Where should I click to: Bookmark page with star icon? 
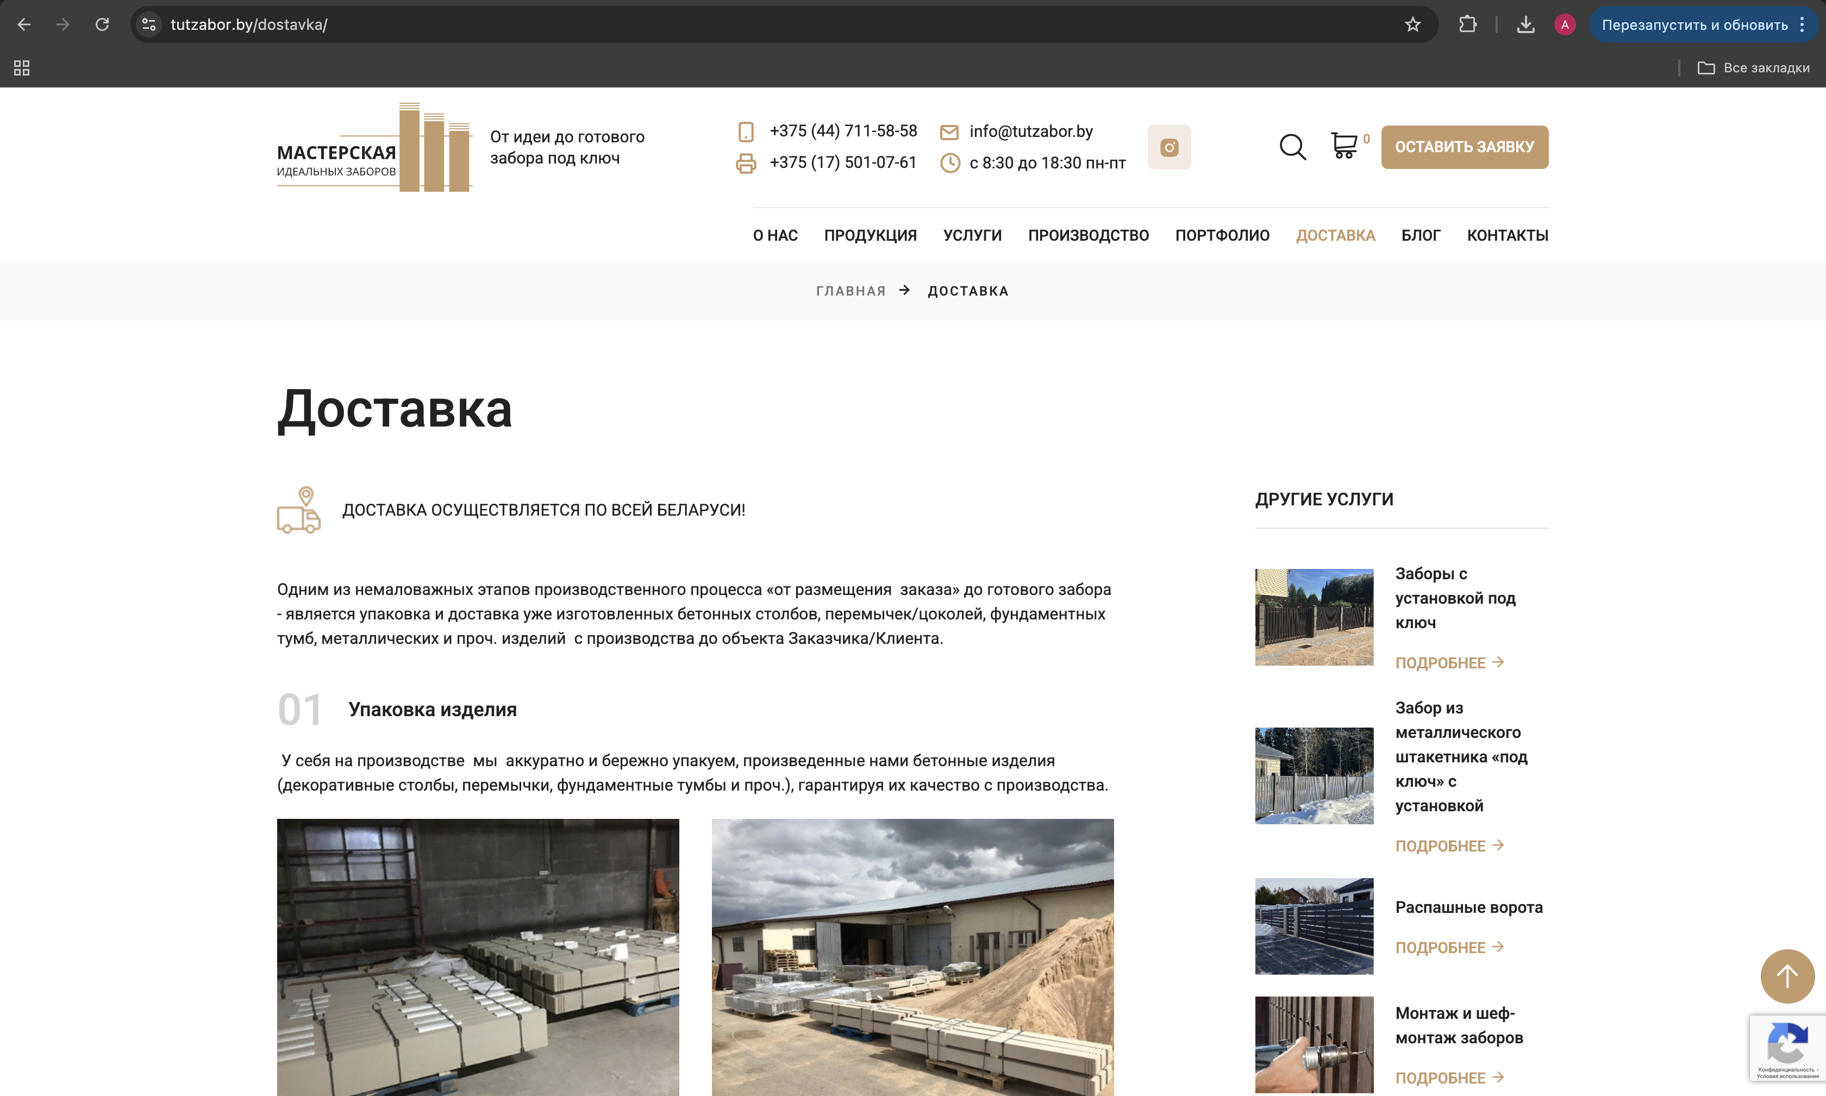click(x=1412, y=24)
